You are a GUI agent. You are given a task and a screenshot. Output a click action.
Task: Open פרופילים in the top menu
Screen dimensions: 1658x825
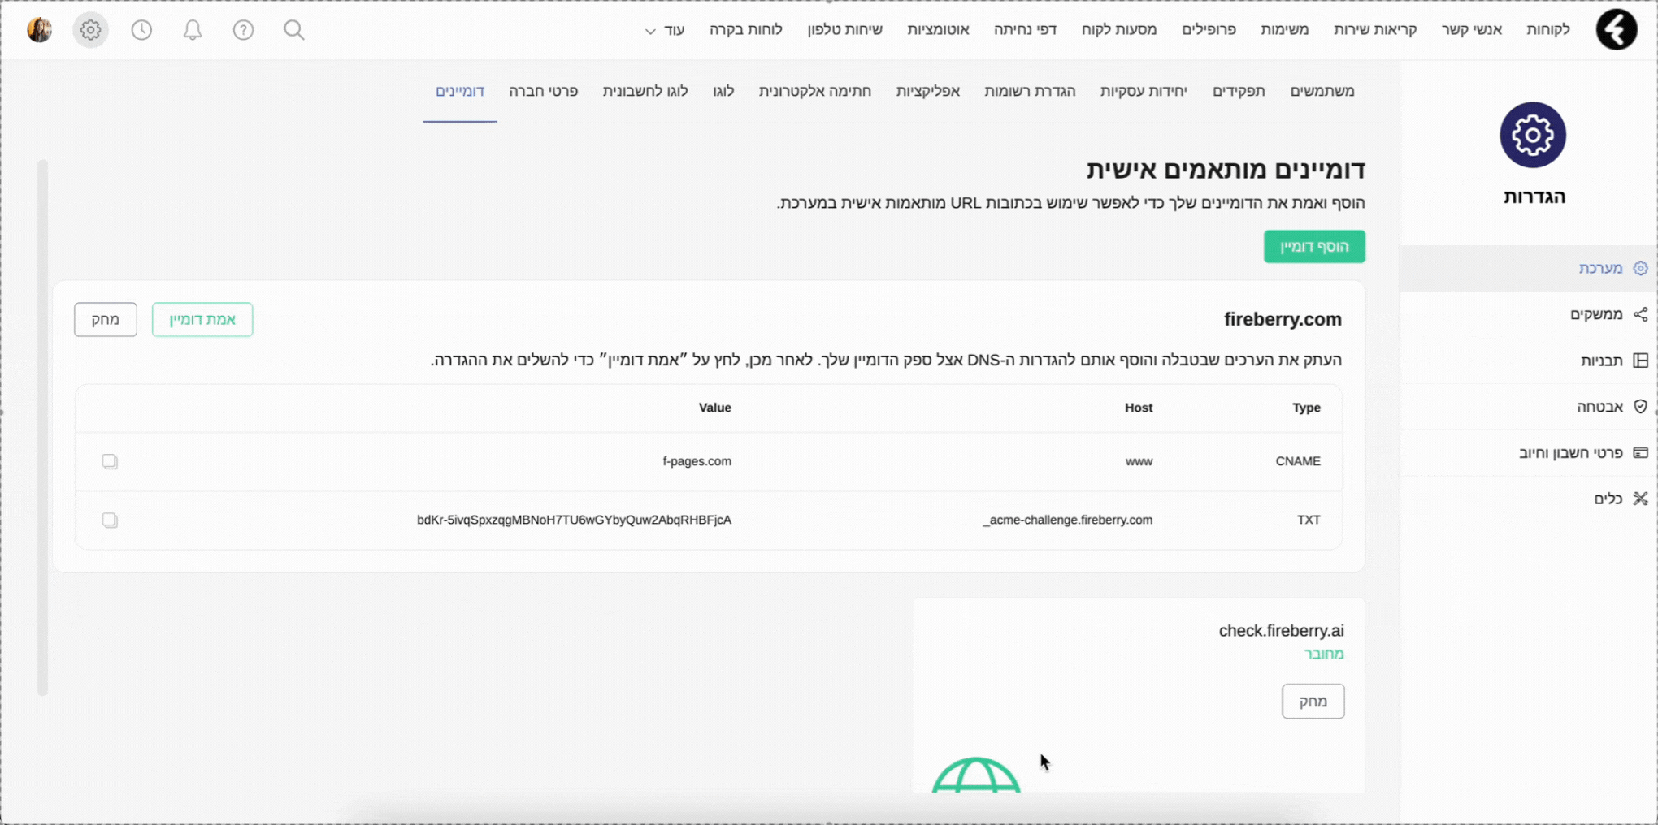1209,29
